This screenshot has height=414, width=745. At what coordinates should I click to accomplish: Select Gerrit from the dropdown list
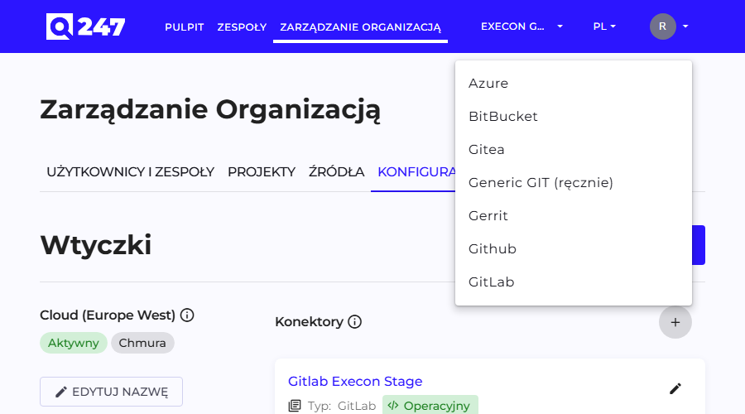tap(574, 216)
